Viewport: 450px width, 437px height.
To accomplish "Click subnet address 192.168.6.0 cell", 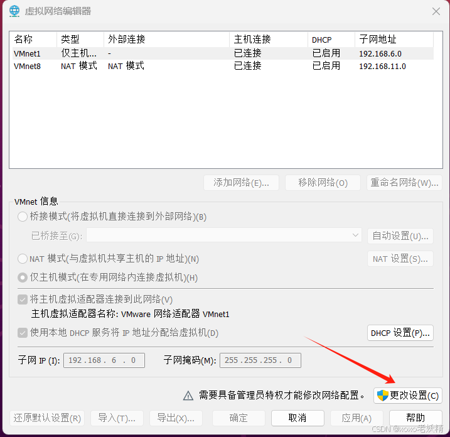I will 380,54.
